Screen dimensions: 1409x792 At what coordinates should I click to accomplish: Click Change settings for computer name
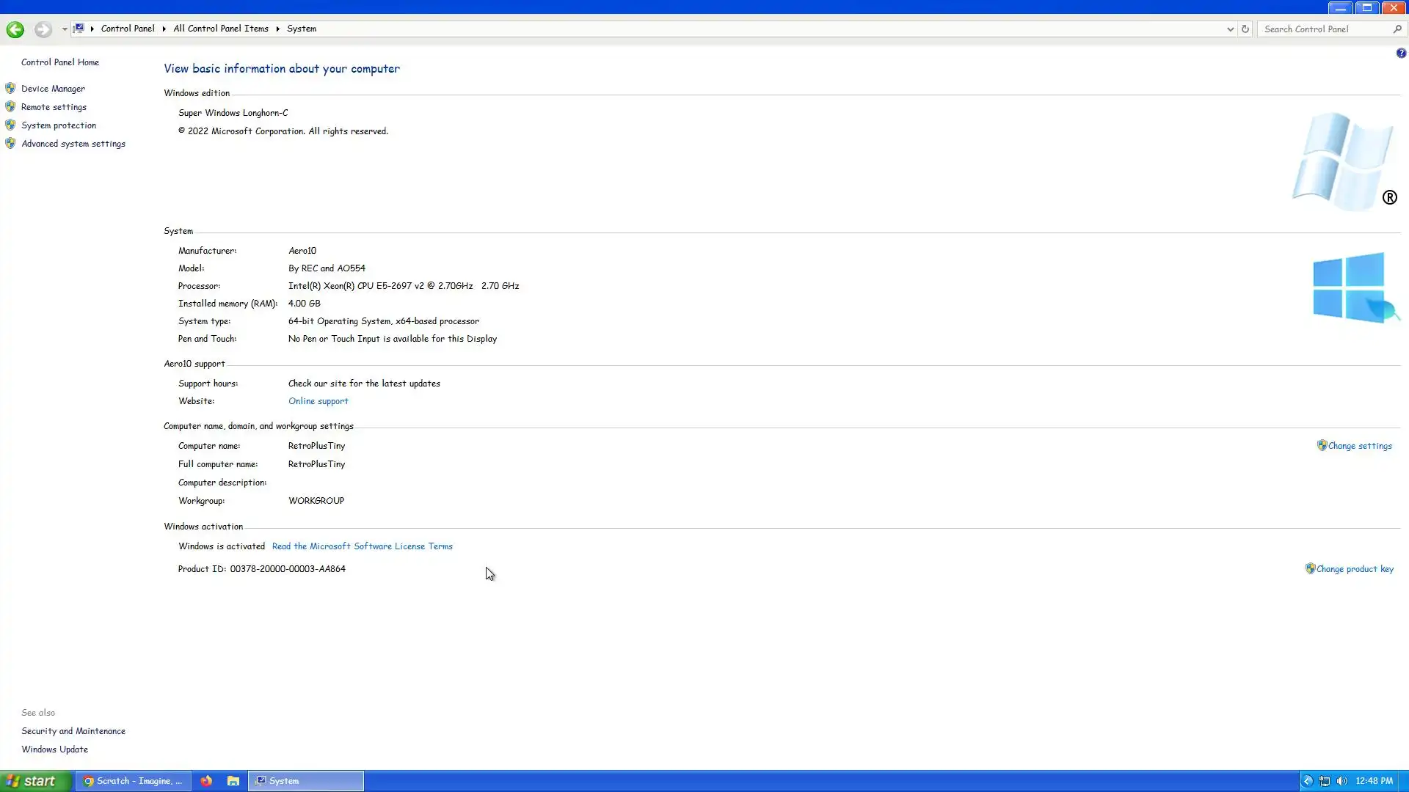(1359, 446)
